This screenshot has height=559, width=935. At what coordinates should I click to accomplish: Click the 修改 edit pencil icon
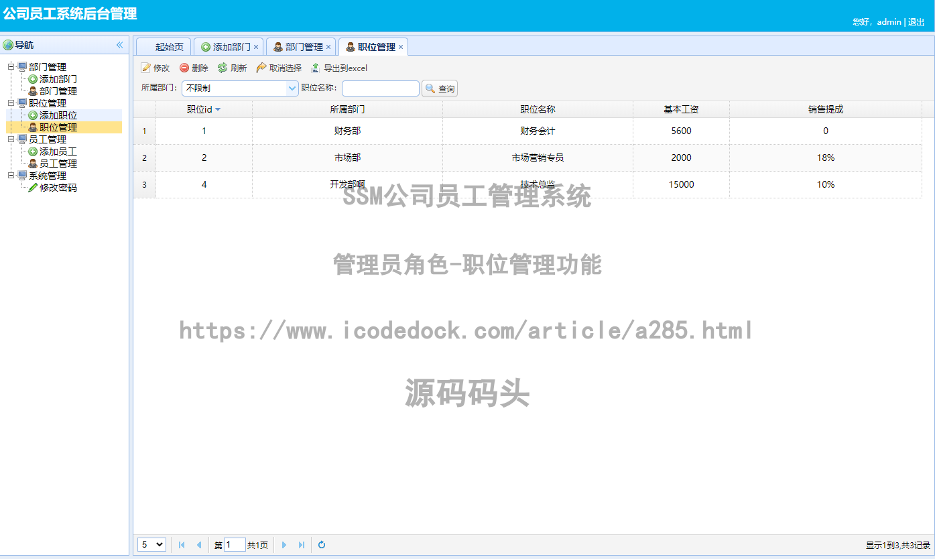[x=145, y=68]
